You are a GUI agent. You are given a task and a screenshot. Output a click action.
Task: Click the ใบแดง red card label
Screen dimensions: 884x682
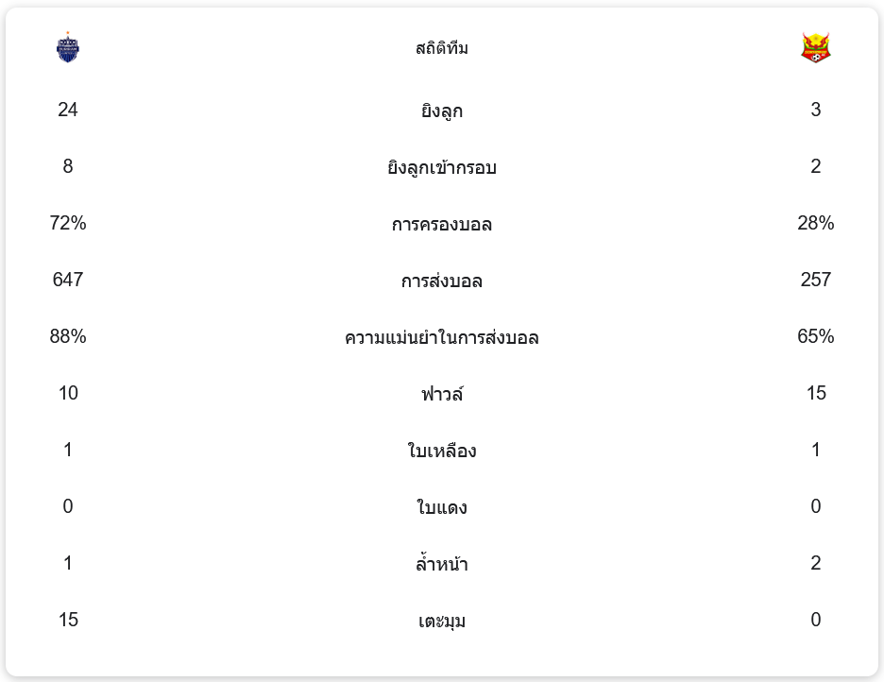[442, 508]
